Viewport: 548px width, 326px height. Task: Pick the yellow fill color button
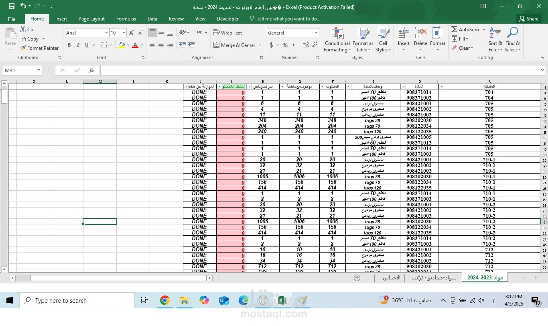point(122,45)
